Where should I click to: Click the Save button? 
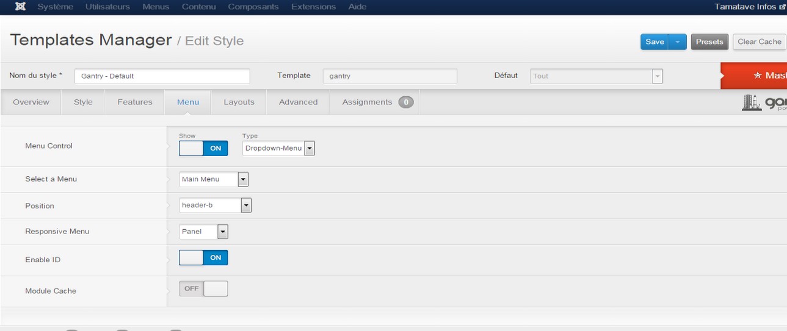tap(655, 41)
